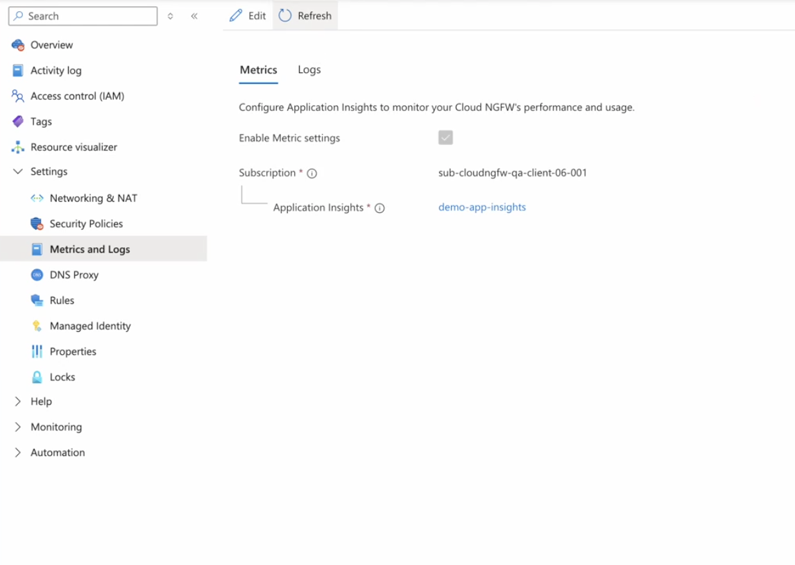795x565 pixels.
Task: Click the Security Policies shield icon
Action: pos(37,224)
